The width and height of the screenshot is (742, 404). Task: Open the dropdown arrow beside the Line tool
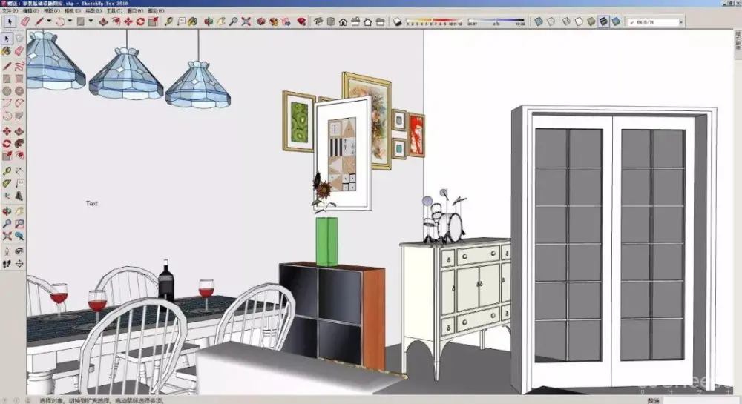click(x=49, y=21)
